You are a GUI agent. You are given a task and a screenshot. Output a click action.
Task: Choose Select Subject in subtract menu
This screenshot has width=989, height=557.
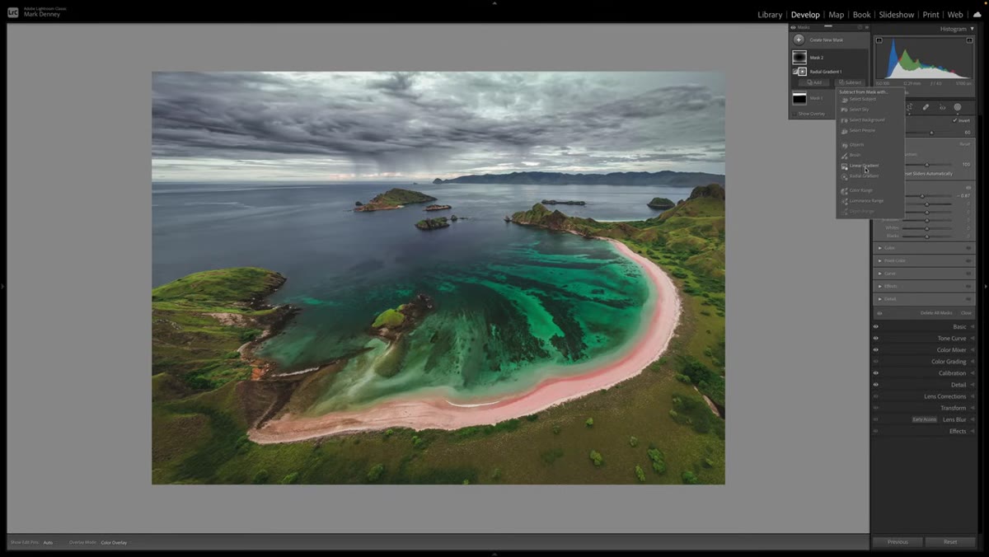[x=863, y=99]
